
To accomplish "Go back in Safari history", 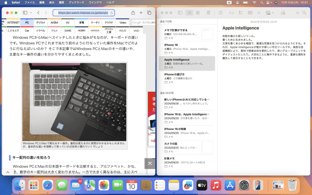I will (38, 13).
